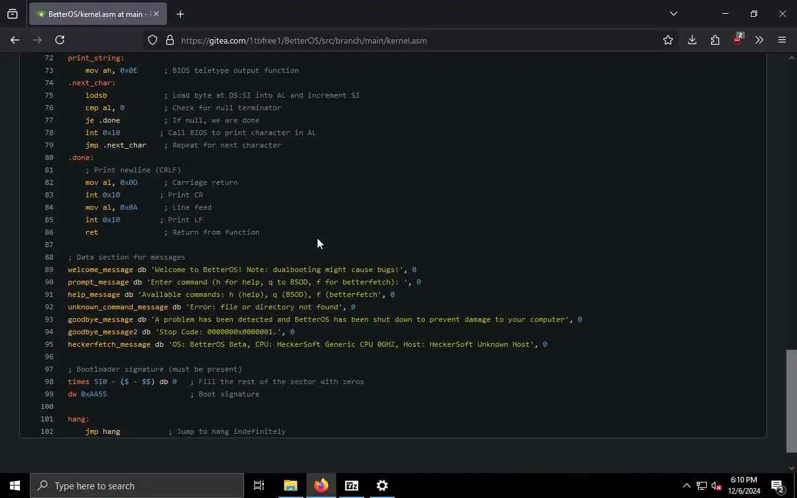This screenshot has height=498, width=797.
Task: Click the .done: label
Action: [81, 157]
